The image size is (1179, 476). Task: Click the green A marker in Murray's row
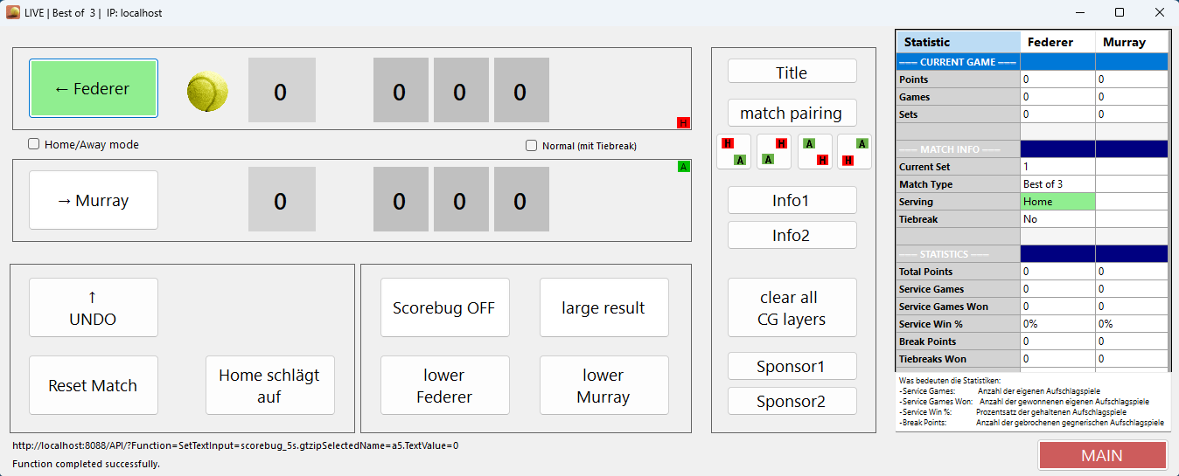(684, 167)
